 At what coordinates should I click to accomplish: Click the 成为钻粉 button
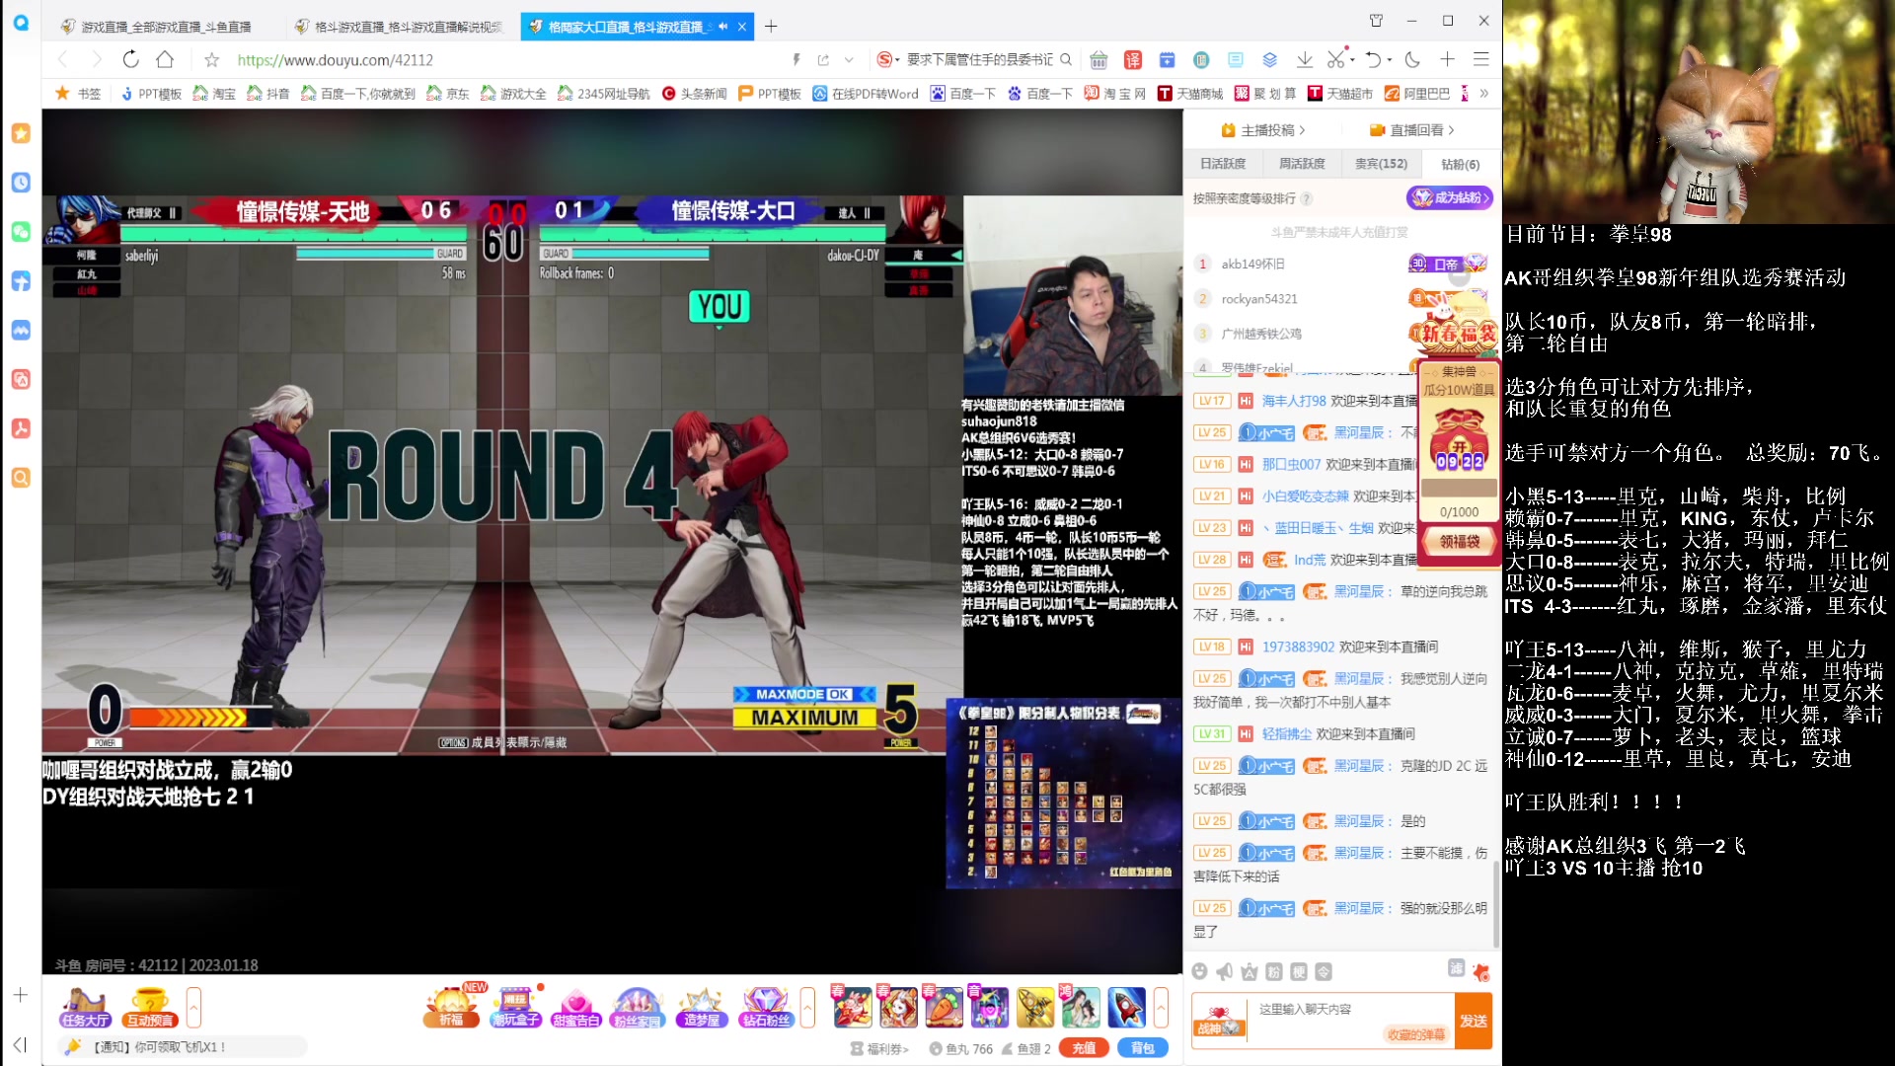1449,197
